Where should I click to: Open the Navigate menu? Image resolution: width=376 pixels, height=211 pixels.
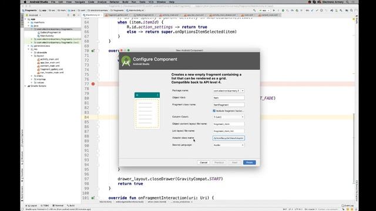(80, 2)
